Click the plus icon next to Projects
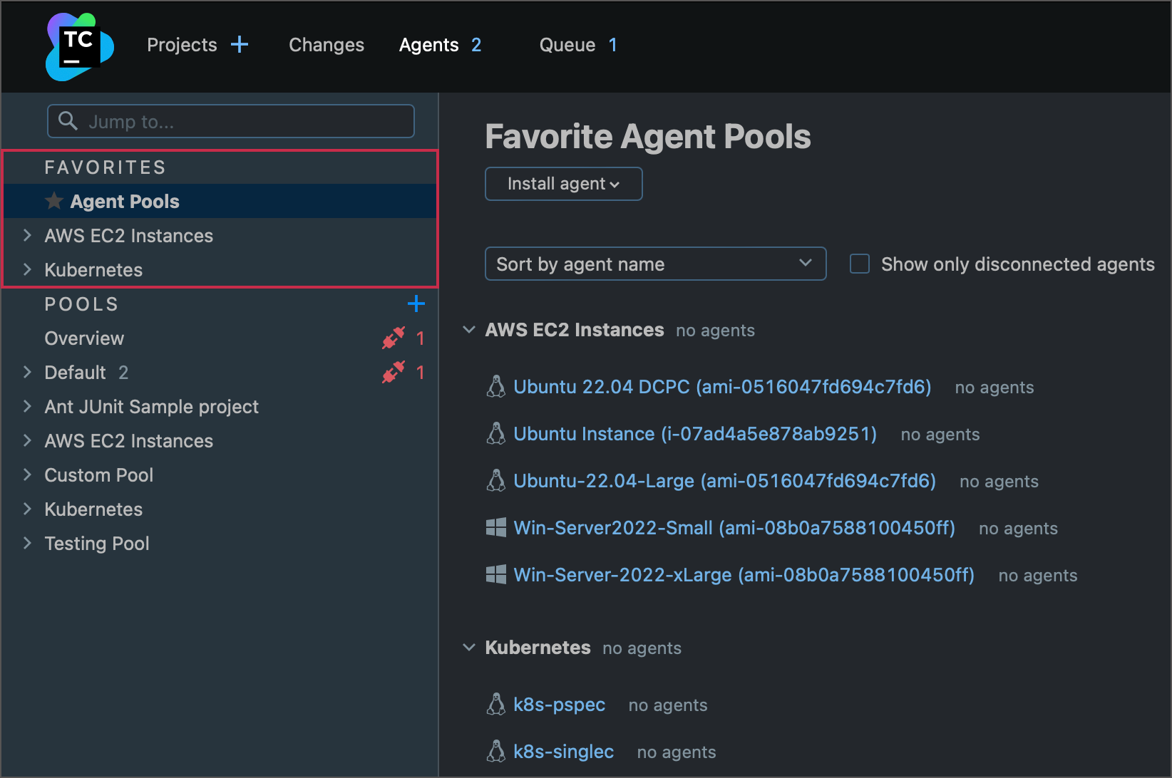Viewport: 1172px width, 778px height. coord(240,44)
